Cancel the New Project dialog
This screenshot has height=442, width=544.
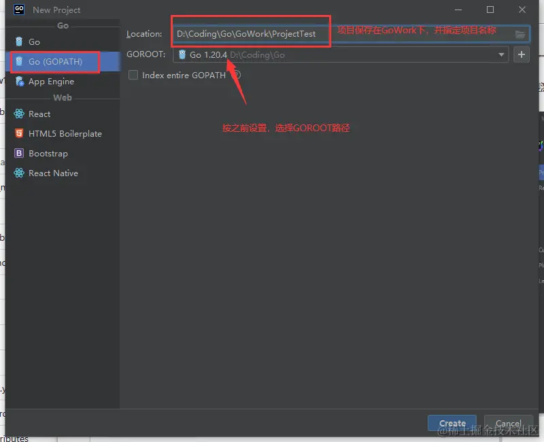pyautogui.click(x=508, y=423)
